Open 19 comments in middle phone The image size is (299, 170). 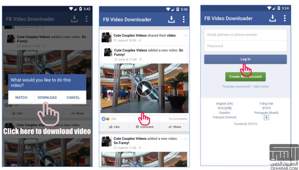178,119
